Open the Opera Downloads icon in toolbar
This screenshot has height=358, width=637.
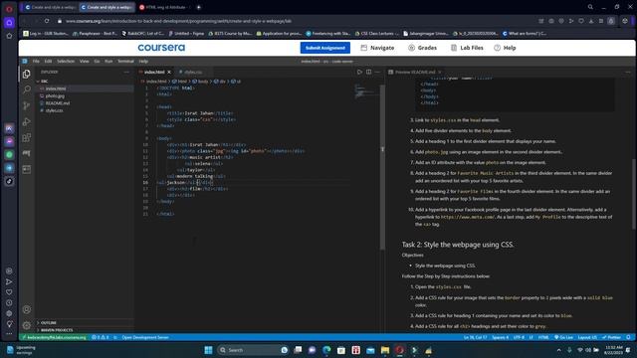click(x=591, y=21)
